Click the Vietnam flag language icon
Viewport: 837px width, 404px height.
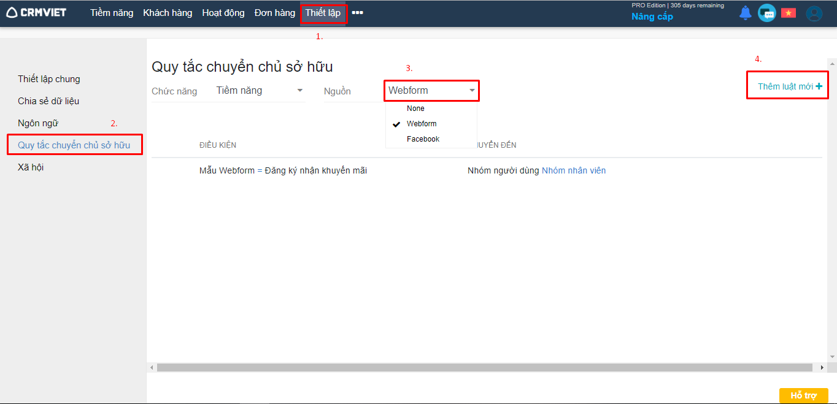[x=788, y=13]
